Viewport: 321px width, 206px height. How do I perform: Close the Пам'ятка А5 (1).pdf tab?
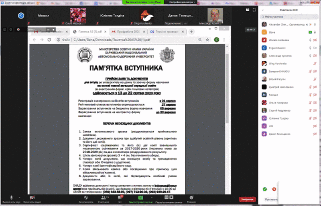click(x=106, y=32)
